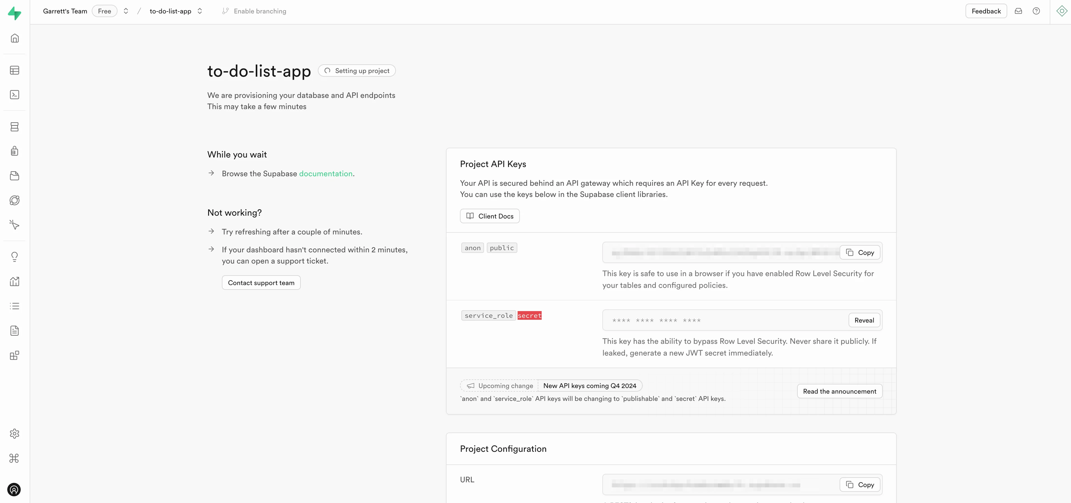Click the Contact support team button
Viewport: 1071px width, 503px height.
point(261,283)
